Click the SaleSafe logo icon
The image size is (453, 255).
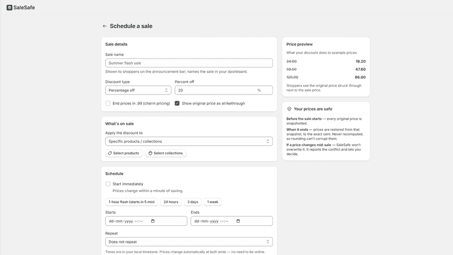coord(9,8)
